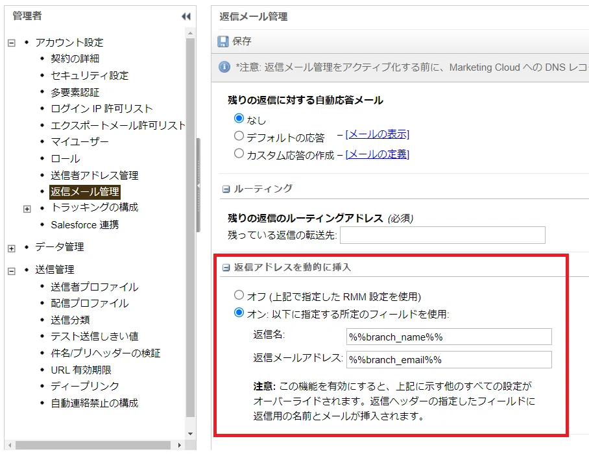Select 送信管理 tree label
Screen dimensions: 589x454
(x=55, y=270)
